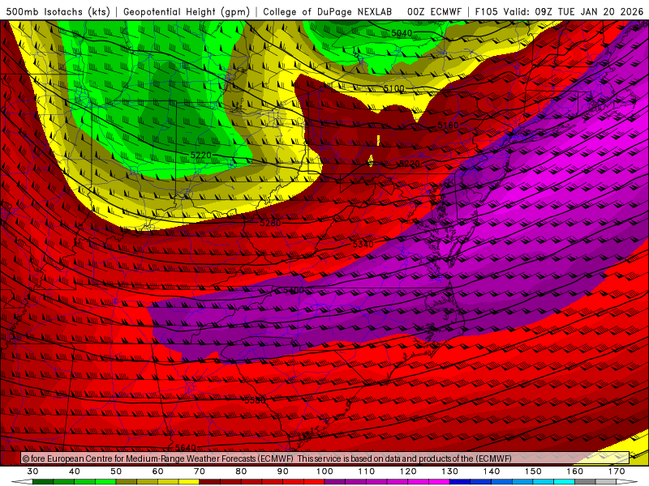This screenshot has height=486, width=649.
Task: Click the dark navy blue colorbar swatch after 130
Action: (460, 481)
